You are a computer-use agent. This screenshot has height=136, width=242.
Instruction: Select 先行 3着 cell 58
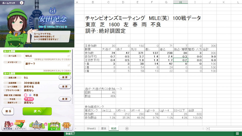click(x=137, y=71)
